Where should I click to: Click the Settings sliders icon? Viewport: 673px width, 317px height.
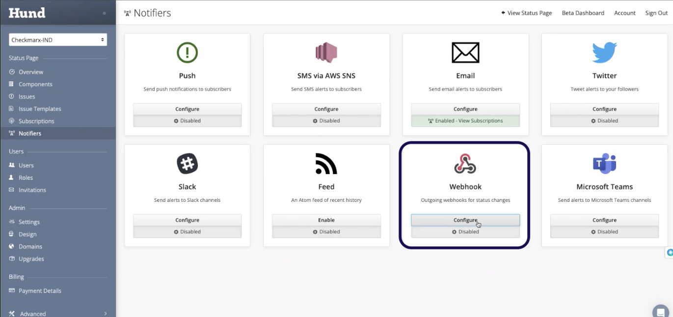(12, 221)
